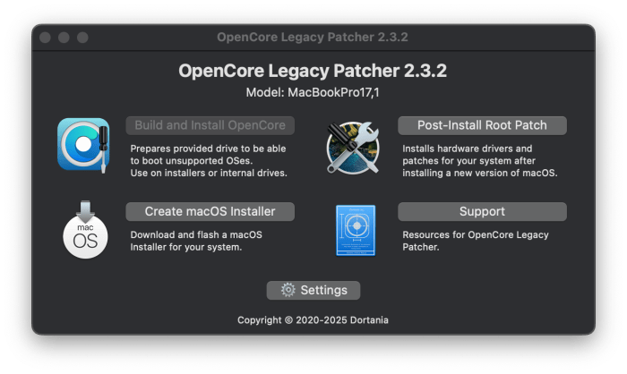Click the OpenCore disk and screwdriver icon

[x=83, y=144]
